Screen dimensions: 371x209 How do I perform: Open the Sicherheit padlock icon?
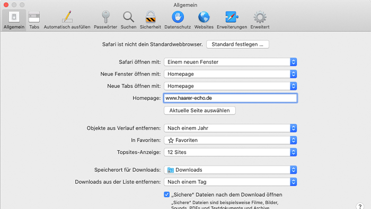(151, 17)
